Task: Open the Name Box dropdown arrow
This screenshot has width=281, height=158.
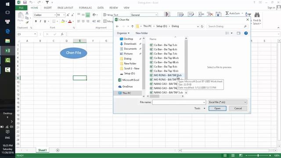Action: click(x=35, y=34)
